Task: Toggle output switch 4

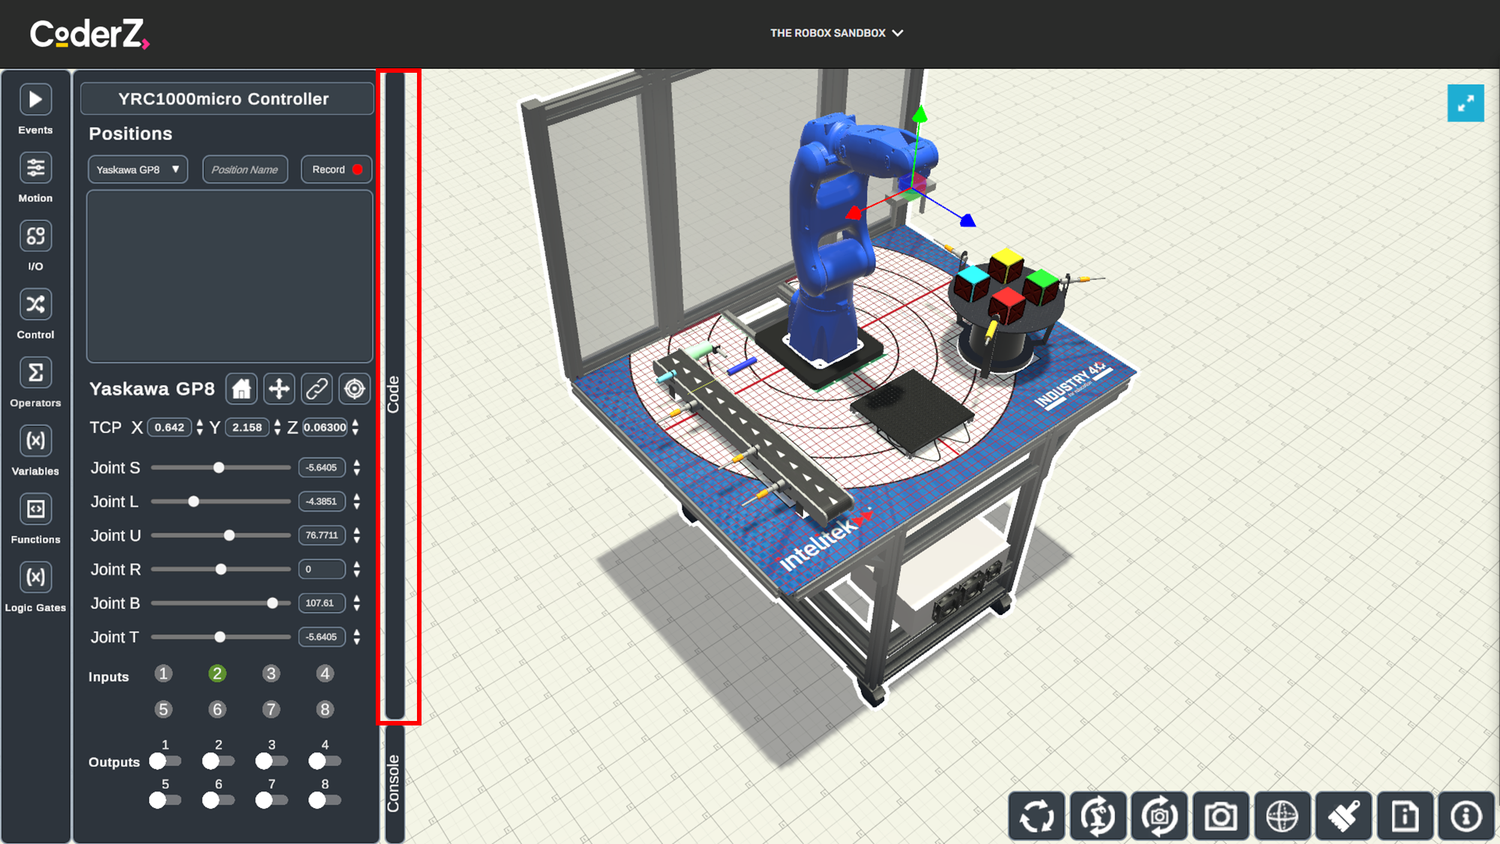Action: [325, 761]
